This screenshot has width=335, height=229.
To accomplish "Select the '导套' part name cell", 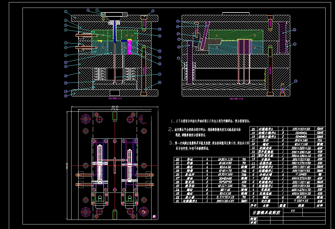I will click(x=190, y=163).
